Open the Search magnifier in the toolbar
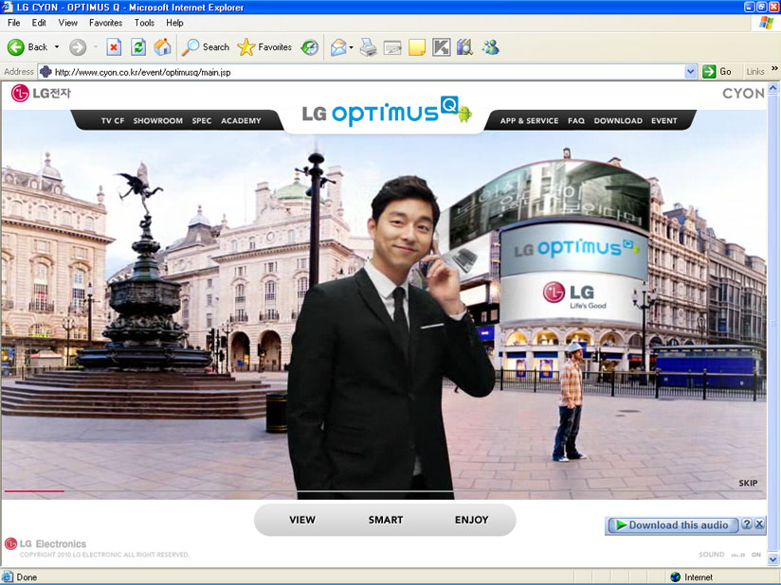 (x=190, y=47)
